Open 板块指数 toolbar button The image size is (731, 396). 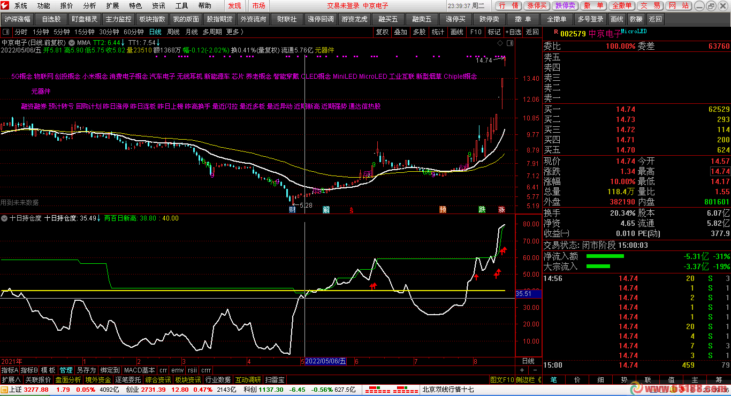point(152,19)
